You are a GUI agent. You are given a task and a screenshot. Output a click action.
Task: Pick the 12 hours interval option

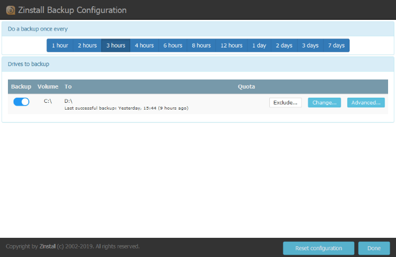pyautogui.click(x=231, y=45)
